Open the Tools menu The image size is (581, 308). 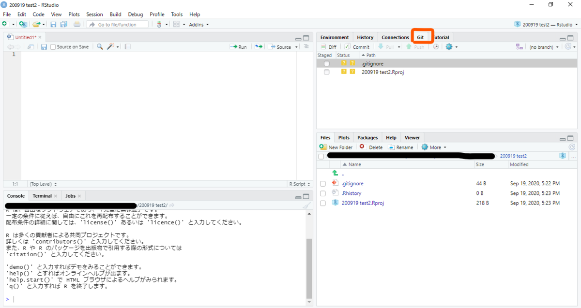click(177, 15)
